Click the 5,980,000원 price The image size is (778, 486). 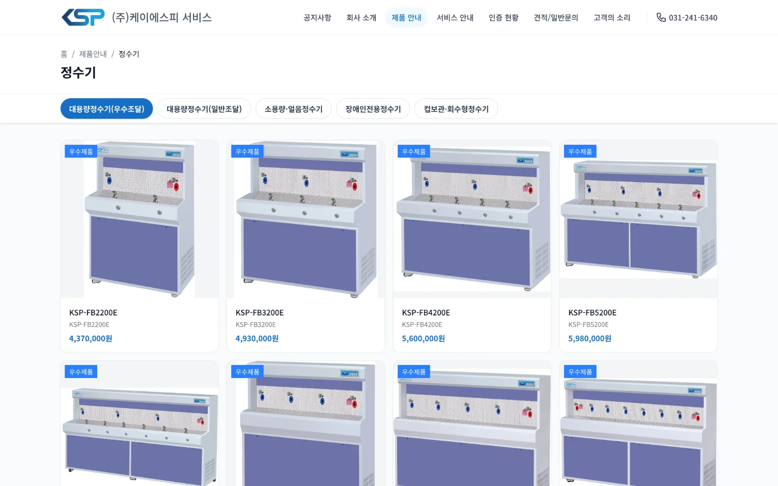(590, 338)
